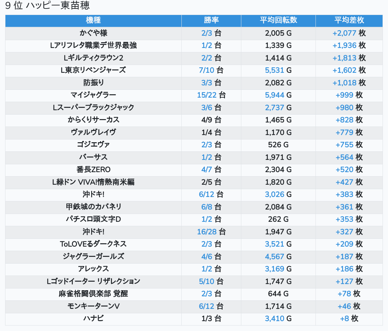388x331 pixels.
Task: Click the 平均差枚 column header
Action: tap(349, 20)
